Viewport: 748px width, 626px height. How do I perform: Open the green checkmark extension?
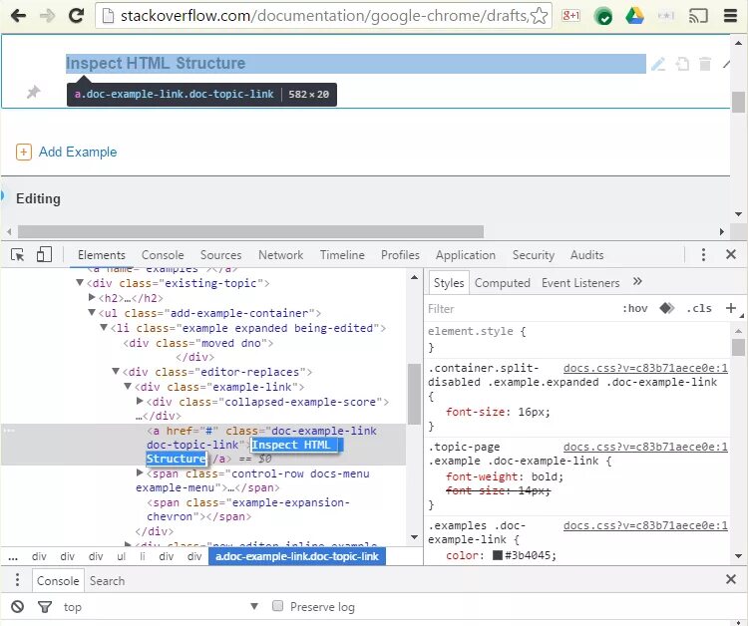(603, 16)
